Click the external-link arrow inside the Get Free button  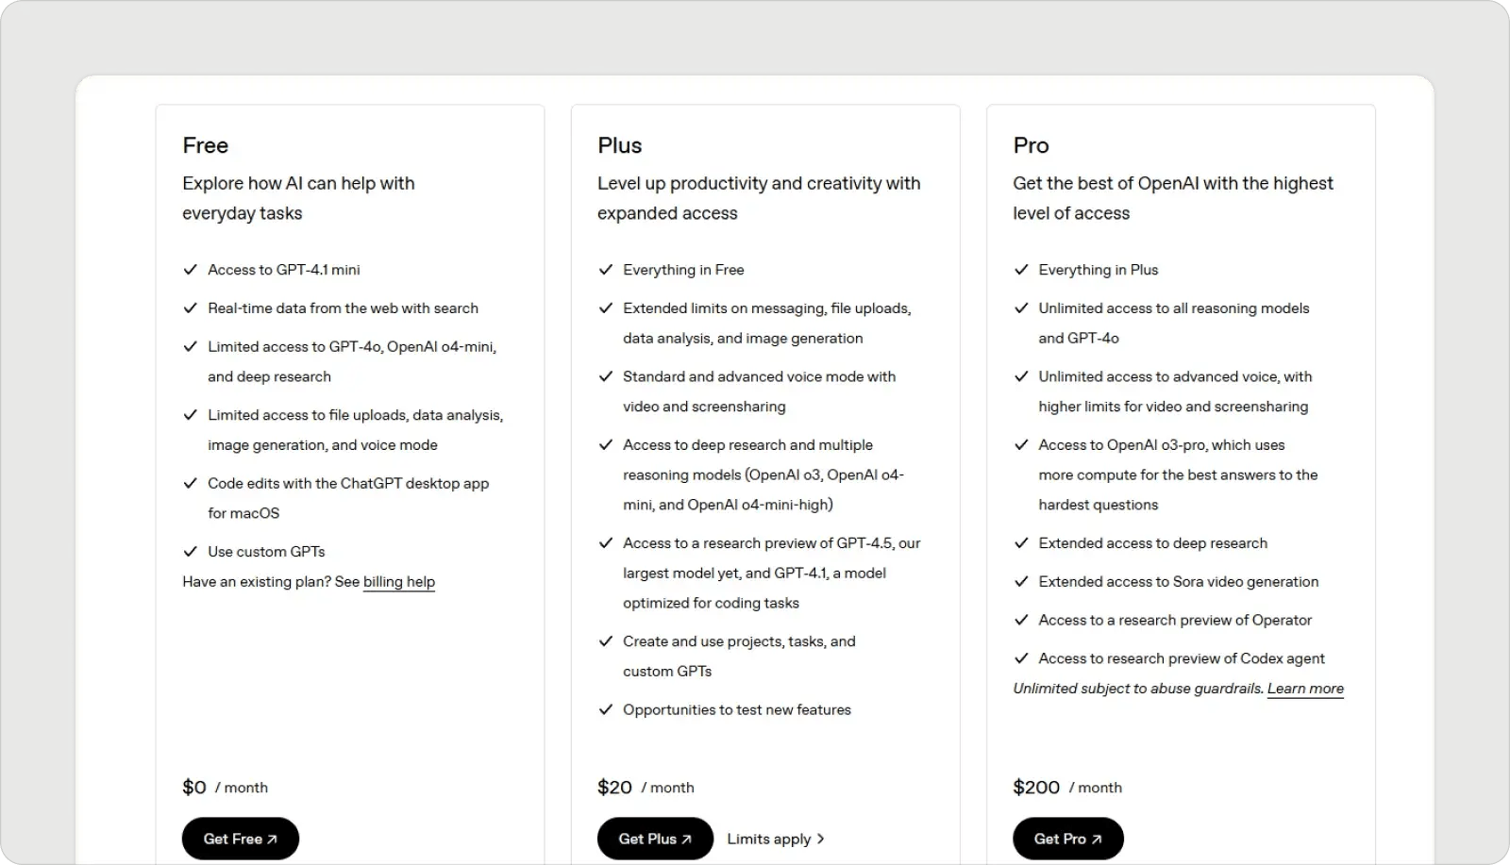[x=272, y=838]
